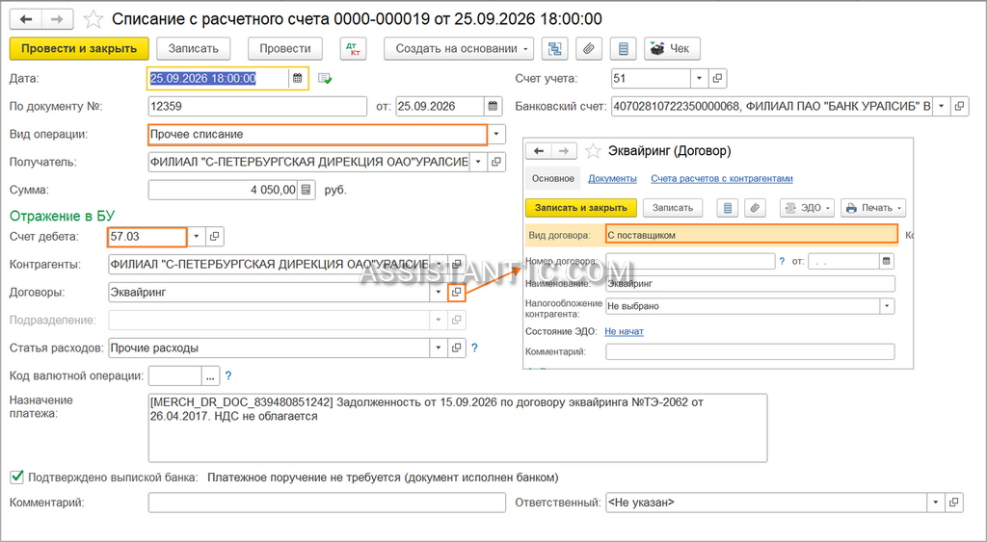987x542 pixels.
Task: Open the Счет дебета 57.03 account form
Action: [x=215, y=237]
